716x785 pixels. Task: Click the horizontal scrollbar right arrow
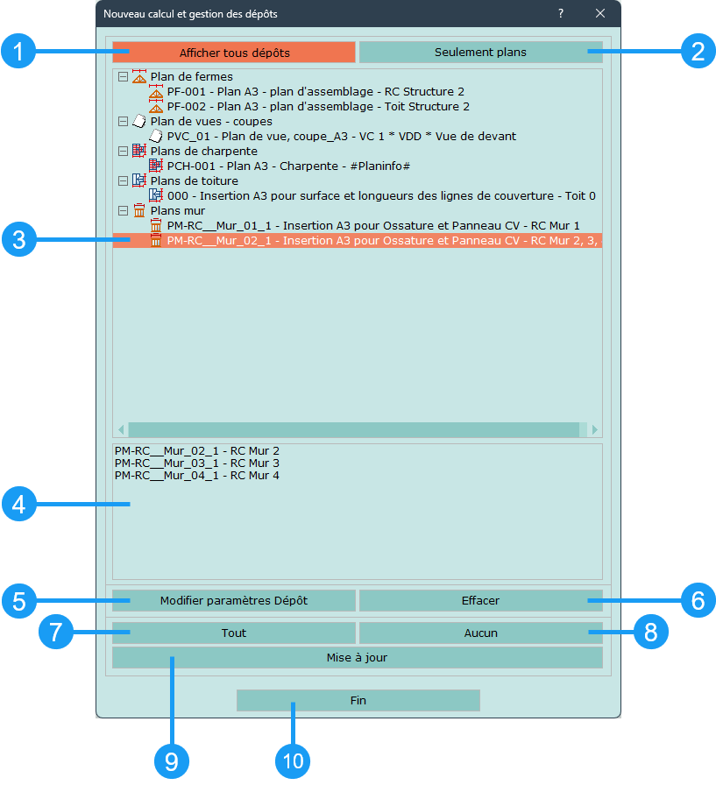[x=595, y=429]
